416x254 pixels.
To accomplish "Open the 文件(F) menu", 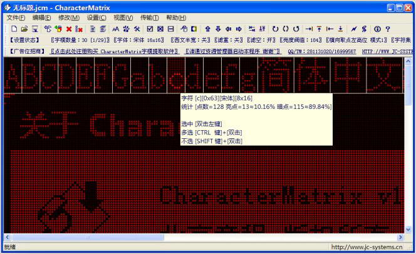I will point(16,18).
